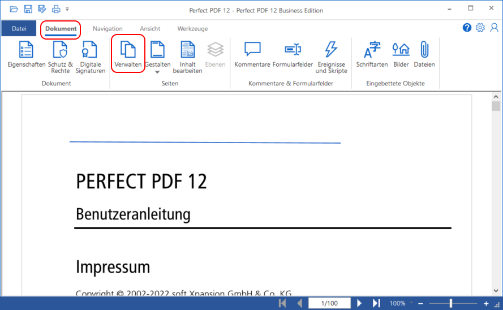The image size is (503, 310).
Task: Go to last page button
Action: [x=376, y=303]
